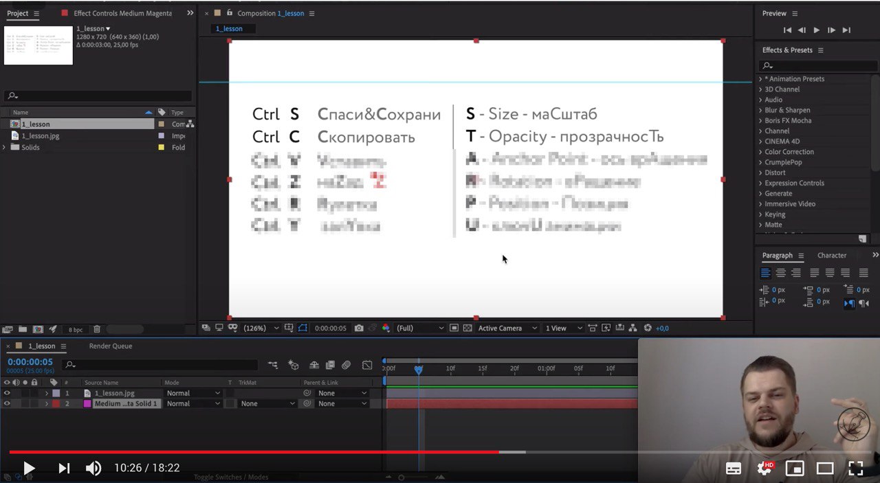Open the Active Camera view dropdown

click(506, 328)
